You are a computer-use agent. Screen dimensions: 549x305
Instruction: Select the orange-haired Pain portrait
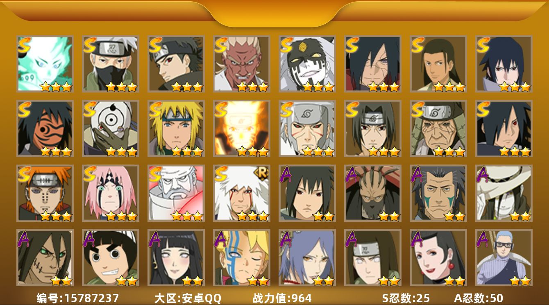(45, 193)
